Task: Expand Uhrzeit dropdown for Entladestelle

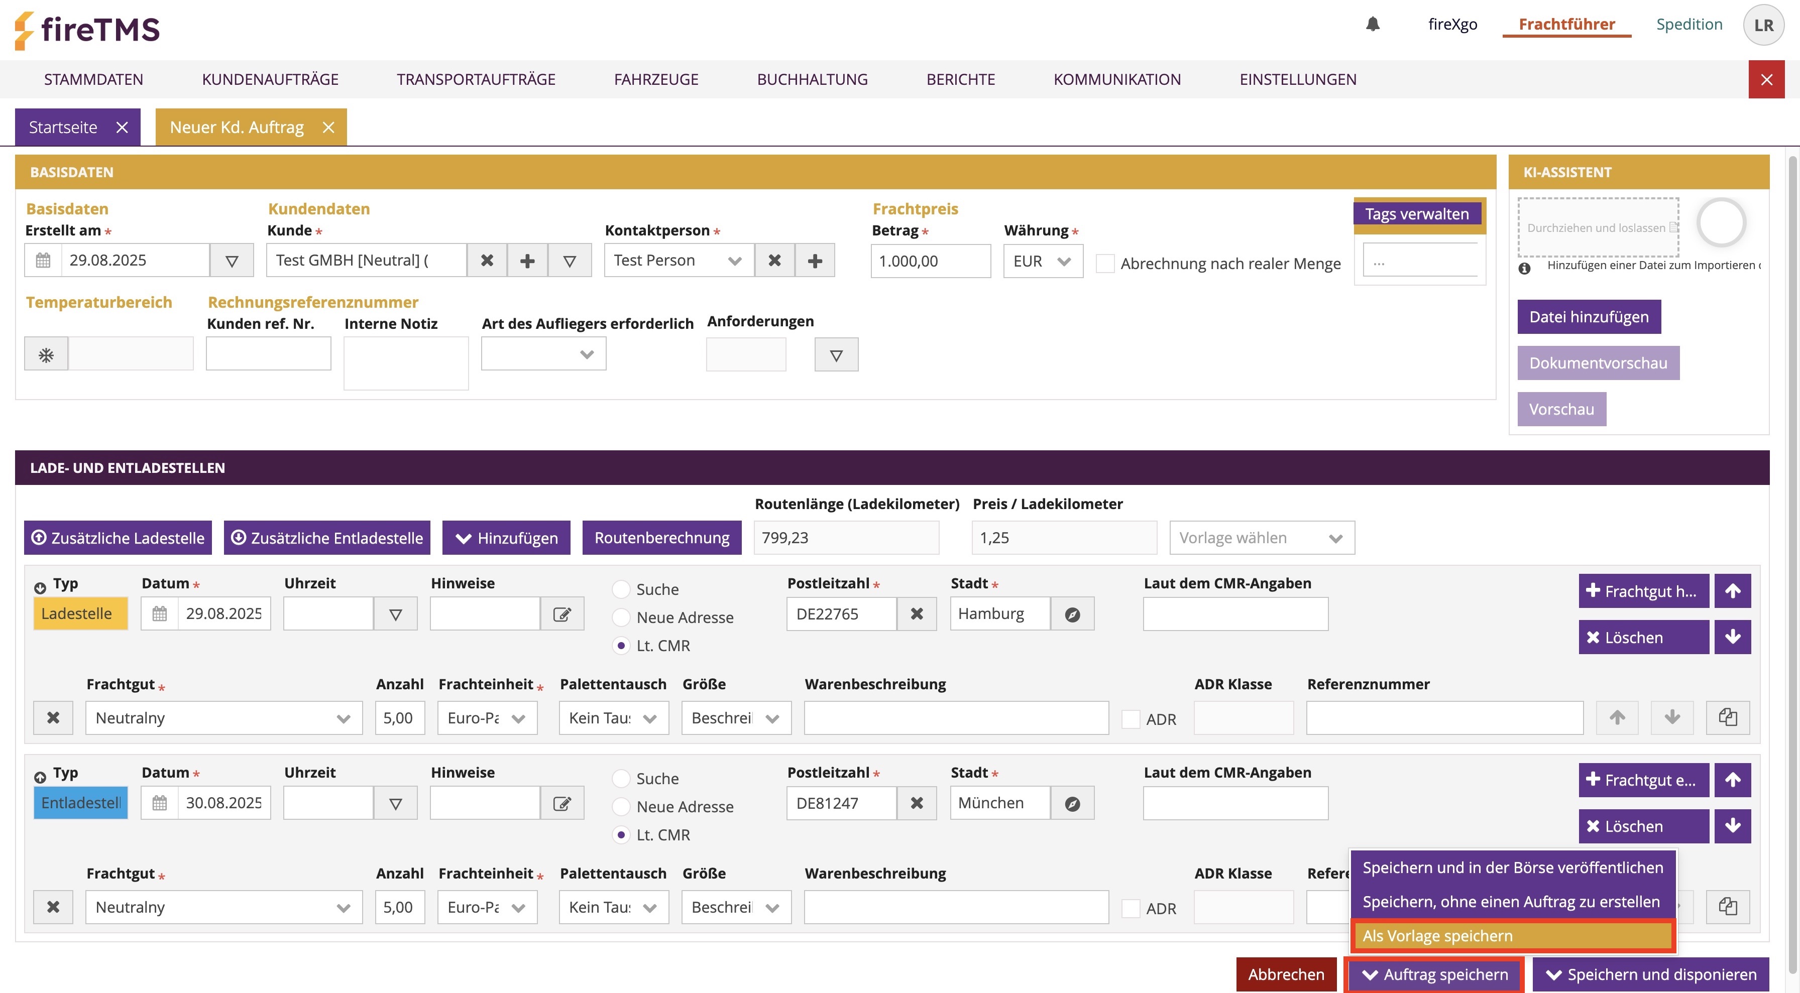Action: [395, 803]
